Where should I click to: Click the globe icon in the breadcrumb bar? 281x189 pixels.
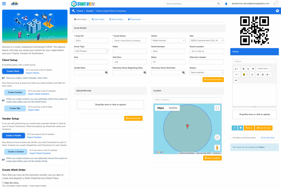[x=277, y=11]
